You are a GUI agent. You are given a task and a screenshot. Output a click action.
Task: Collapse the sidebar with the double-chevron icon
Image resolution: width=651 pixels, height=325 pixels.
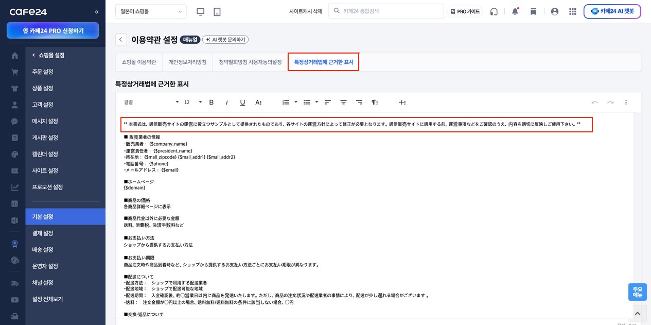[97, 11]
